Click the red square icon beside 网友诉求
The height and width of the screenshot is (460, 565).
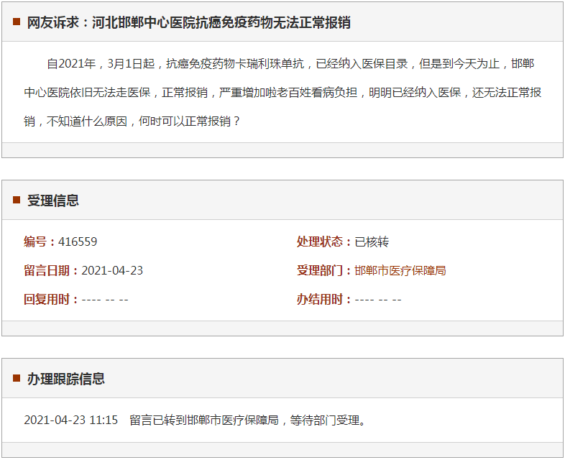[17, 22]
